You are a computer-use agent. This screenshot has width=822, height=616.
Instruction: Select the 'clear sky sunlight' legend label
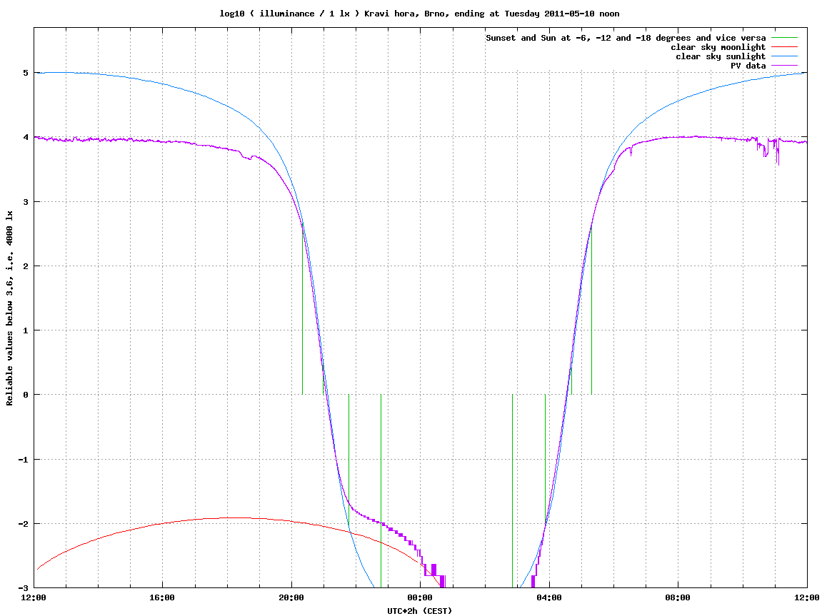[721, 56]
